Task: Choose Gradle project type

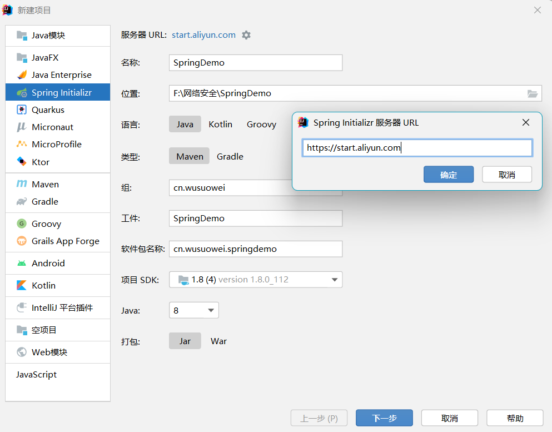Action: point(230,156)
